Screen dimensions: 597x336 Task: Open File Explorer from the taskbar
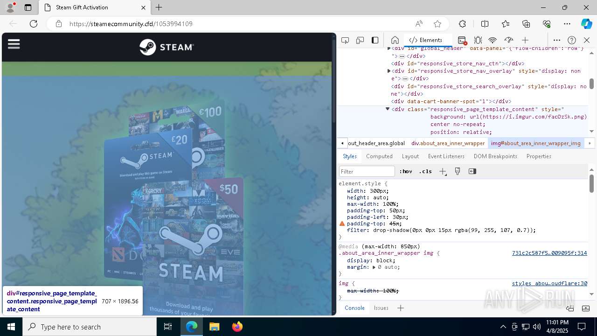(x=215, y=327)
